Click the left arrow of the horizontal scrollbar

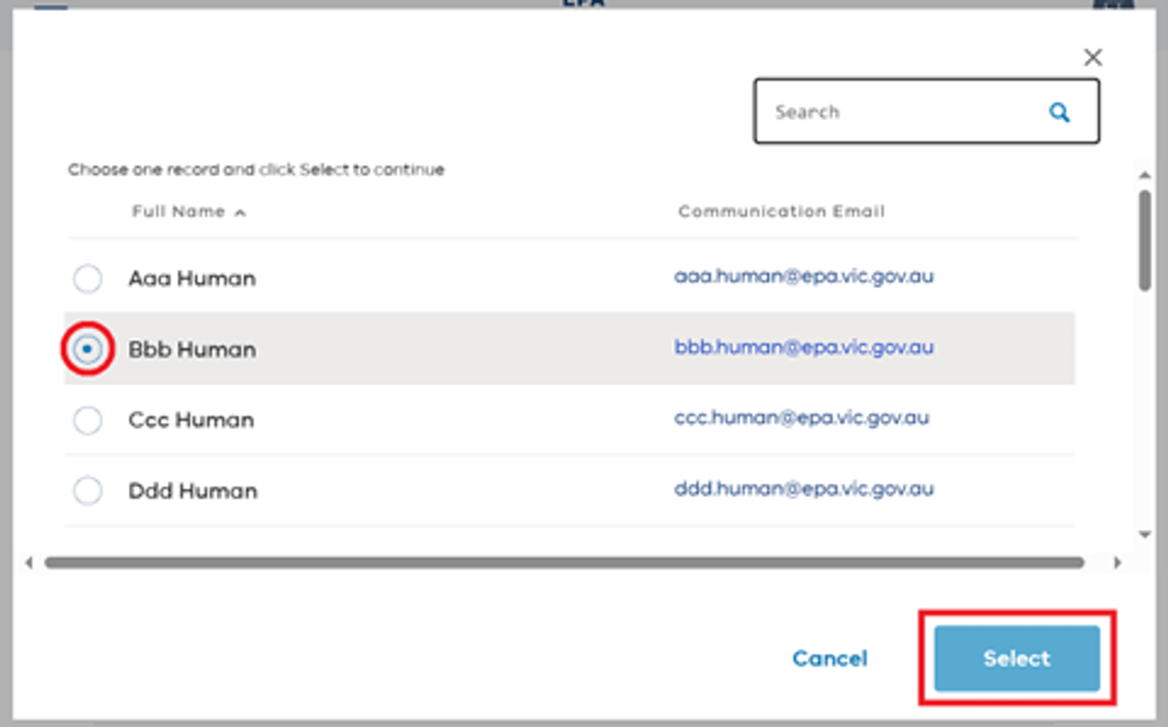pos(28,562)
